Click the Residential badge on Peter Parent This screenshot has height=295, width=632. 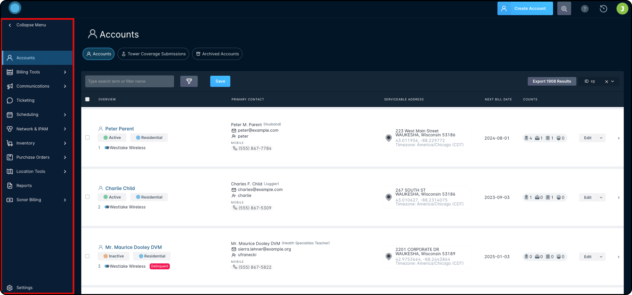tap(149, 138)
